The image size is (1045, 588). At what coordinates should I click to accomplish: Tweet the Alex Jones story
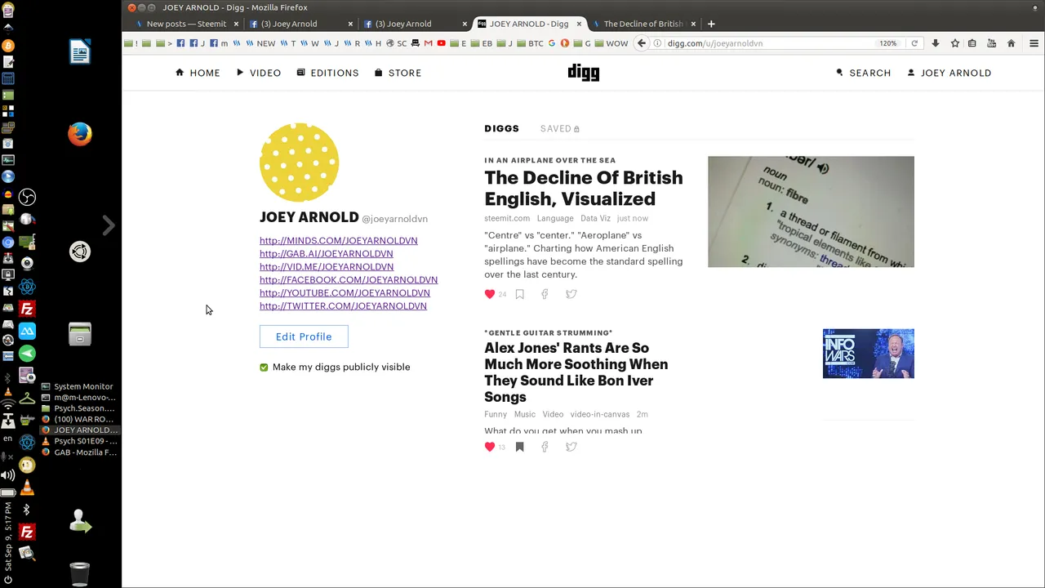click(x=571, y=447)
